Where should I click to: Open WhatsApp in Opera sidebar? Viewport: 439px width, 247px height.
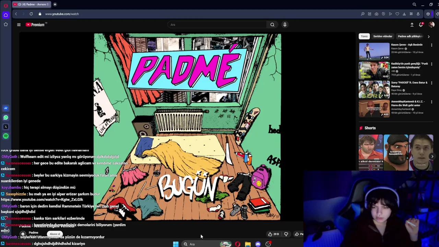[5, 117]
